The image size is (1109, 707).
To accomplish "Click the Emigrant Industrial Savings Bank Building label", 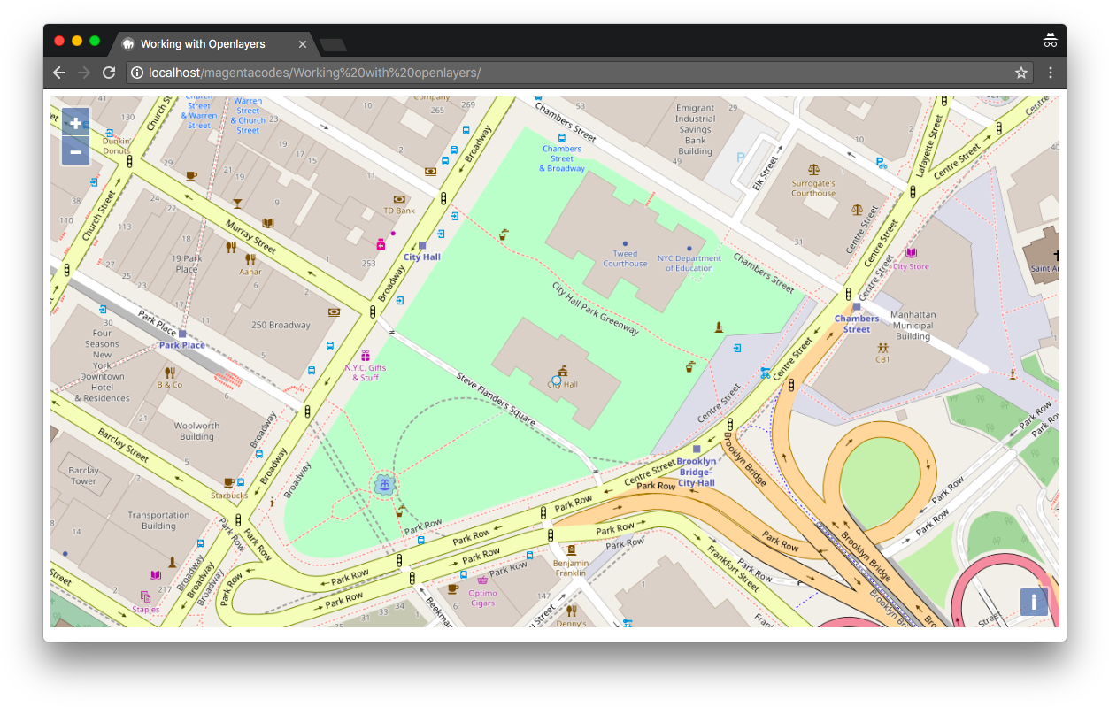I will [696, 129].
